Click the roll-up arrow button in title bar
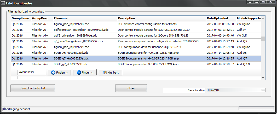 pos(250,2)
